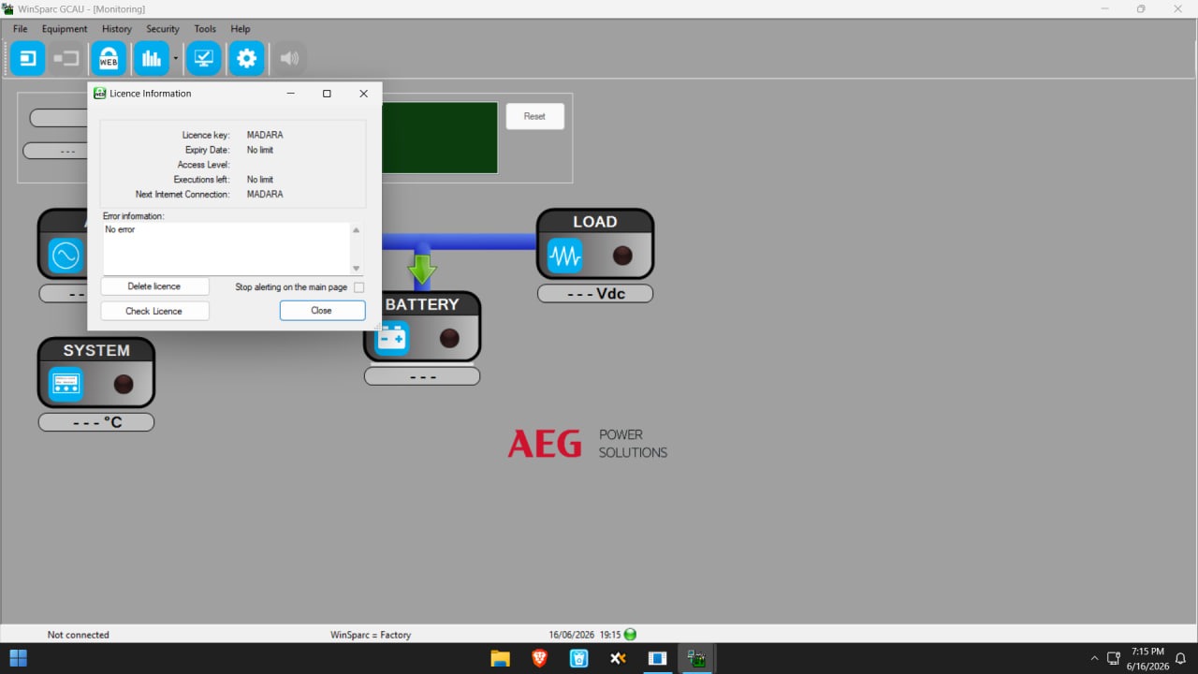Open Brave browser from the taskbar
Screen dimensions: 1198x674
click(x=539, y=658)
